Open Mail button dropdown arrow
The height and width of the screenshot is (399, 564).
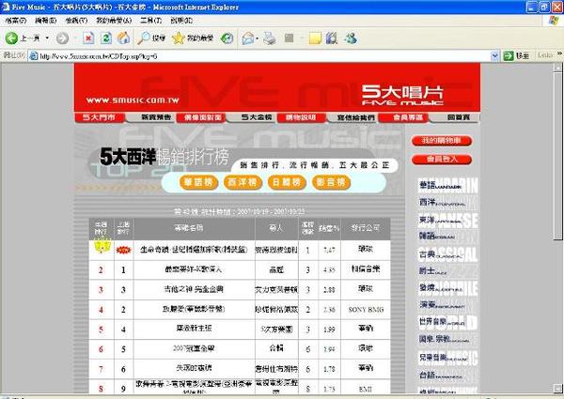tap(258, 38)
